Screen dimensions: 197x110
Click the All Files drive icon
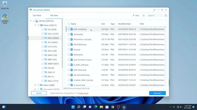click(37, 21)
